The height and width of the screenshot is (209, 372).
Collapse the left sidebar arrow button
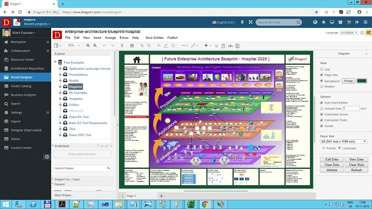(47, 157)
